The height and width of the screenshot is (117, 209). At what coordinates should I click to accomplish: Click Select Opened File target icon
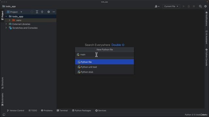[32, 12]
